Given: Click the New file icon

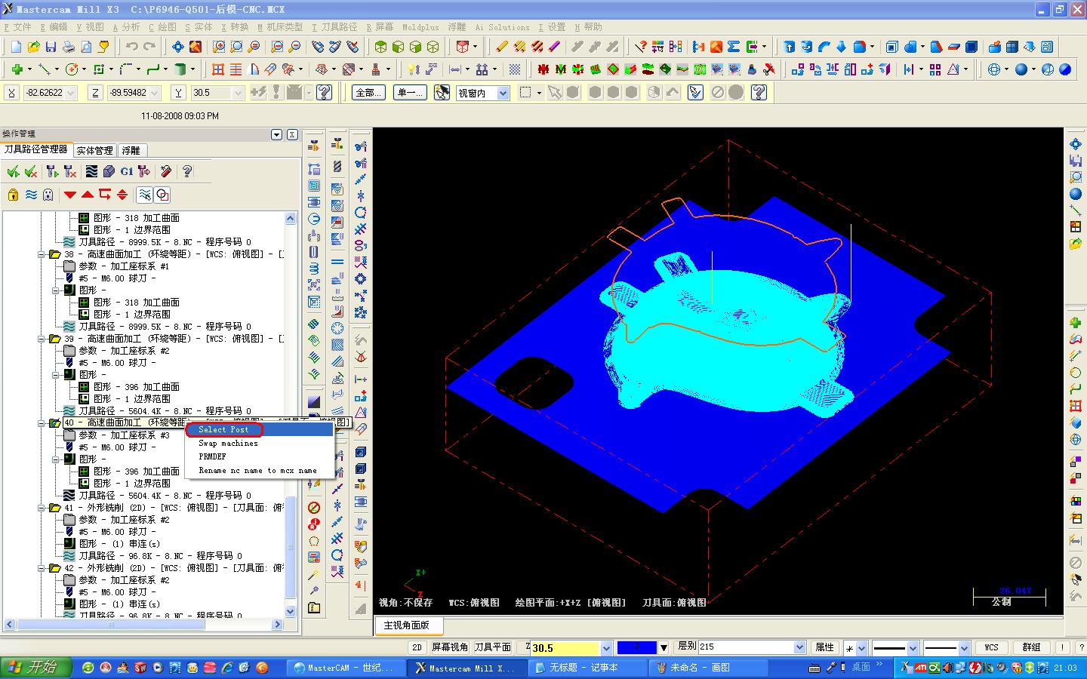Looking at the screenshot, I should (16, 47).
